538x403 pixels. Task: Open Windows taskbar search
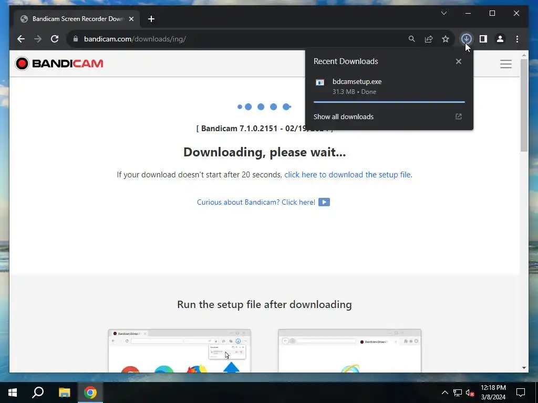(x=38, y=393)
